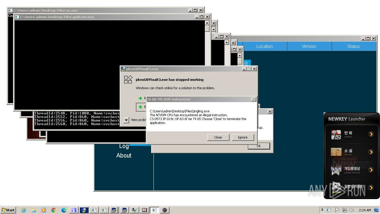The width and height of the screenshot is (380, 214).
Task: Click the network tray icon
Action: click(x=345, y=210)
